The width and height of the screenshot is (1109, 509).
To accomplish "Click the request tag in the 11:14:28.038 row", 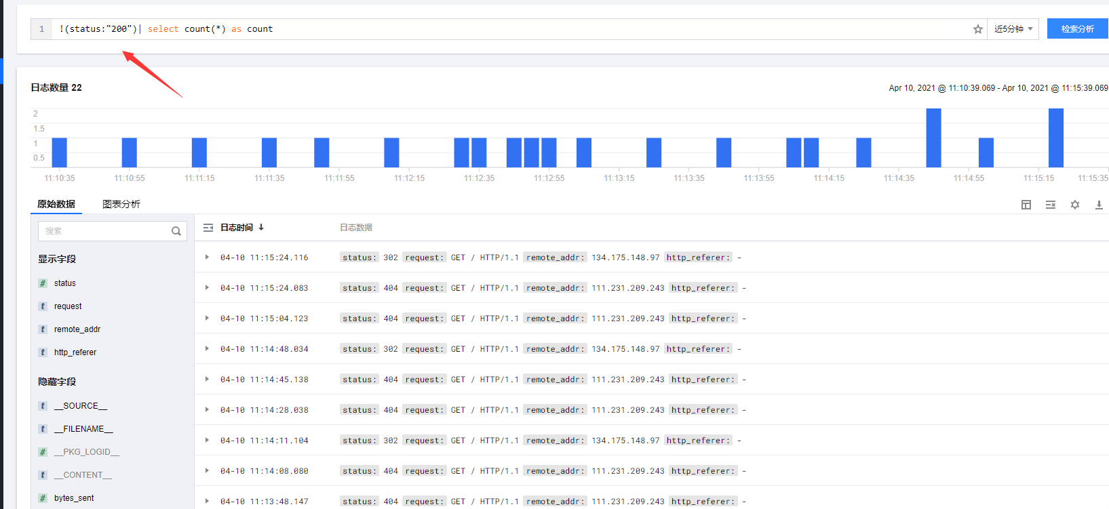I will [425, 410].
